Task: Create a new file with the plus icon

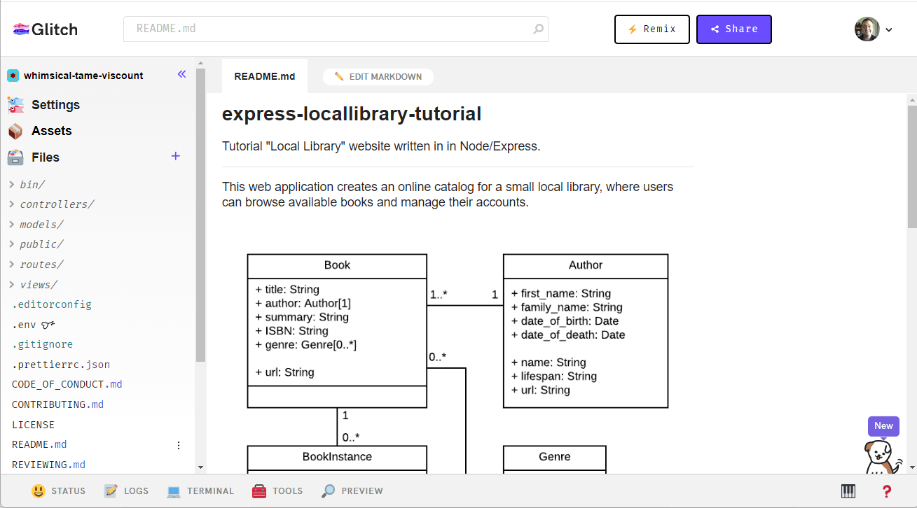Action: pyautogui.click(x=175, y=156)
